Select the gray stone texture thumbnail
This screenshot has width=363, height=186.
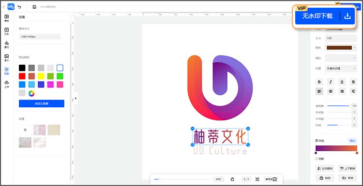(25, 143)
